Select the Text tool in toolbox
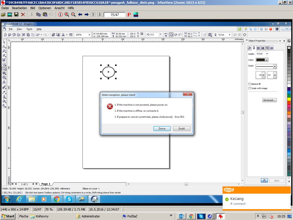Viewport: 293px width, 220px height. (4, 82)
